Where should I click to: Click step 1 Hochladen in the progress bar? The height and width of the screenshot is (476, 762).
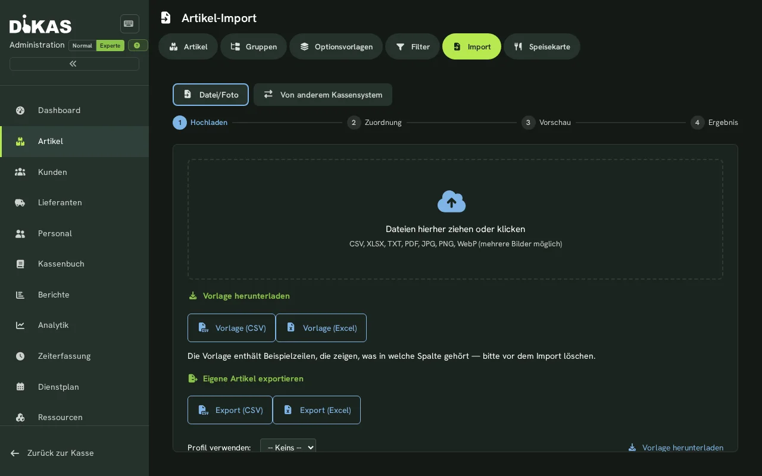click(x=200, y=123)
